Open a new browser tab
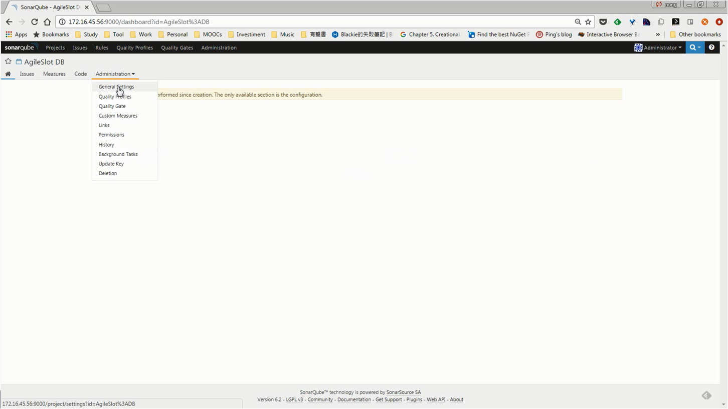728x409 pixels. [103, 8]
